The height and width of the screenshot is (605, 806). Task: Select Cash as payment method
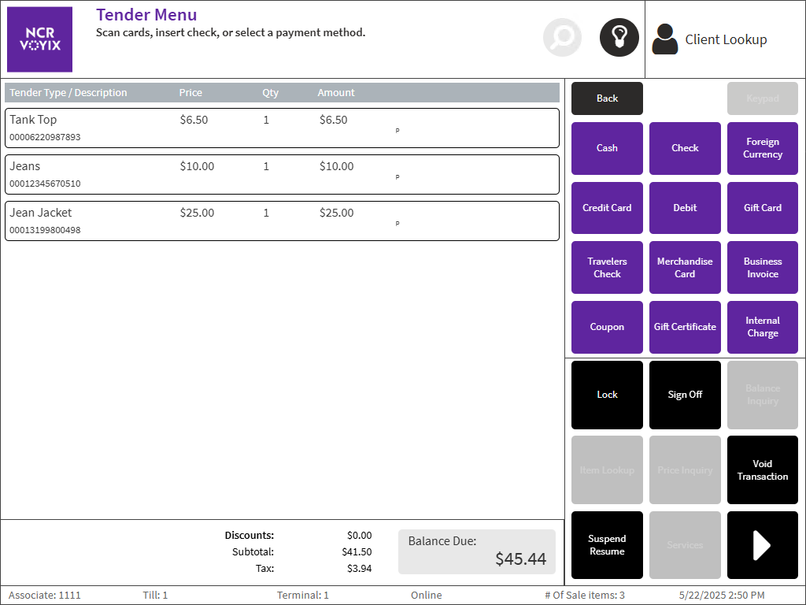coord(607,148)
